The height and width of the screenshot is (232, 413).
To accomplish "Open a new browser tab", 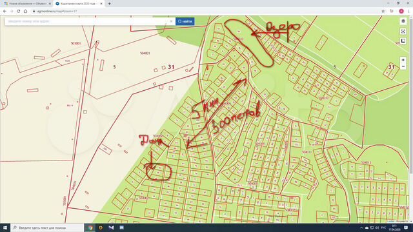I will pos(109,4).
